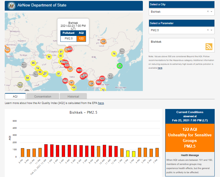
Task: Select the green 44 map marker
Action: pos(119,66)
